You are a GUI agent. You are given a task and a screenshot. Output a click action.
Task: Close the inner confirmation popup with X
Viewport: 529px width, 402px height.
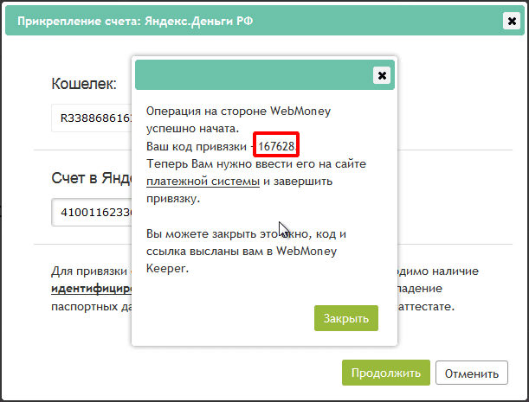pyautogui.click(x=382, y=75)
